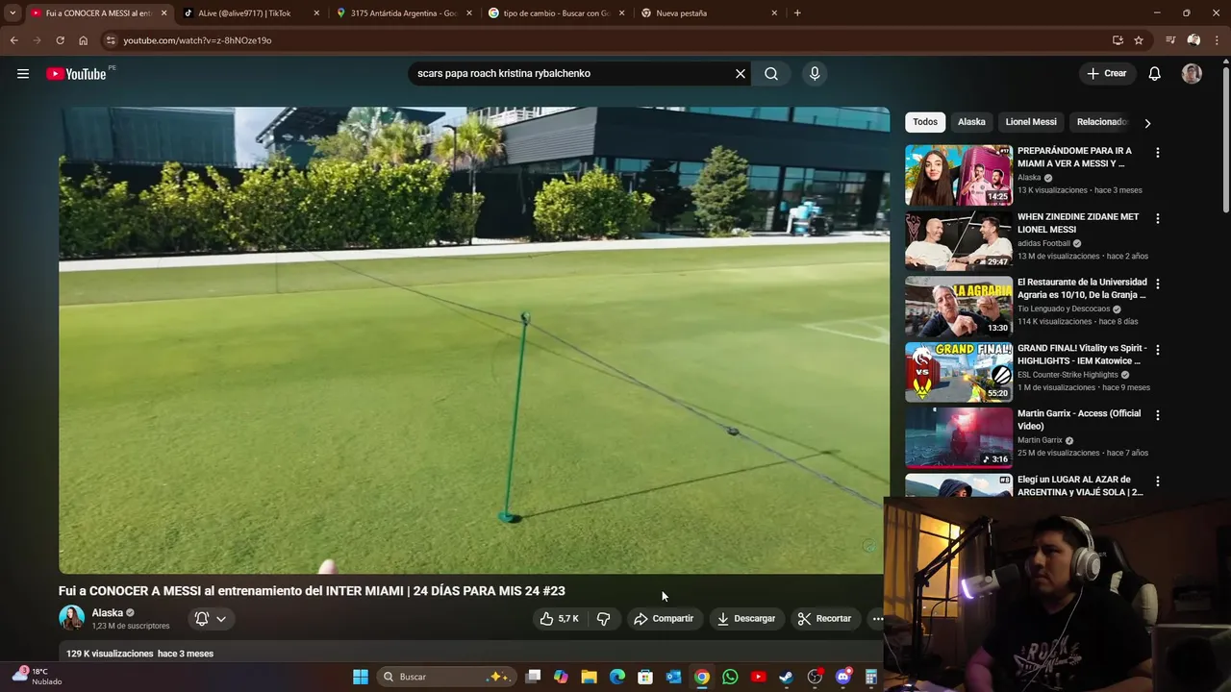Open GRAND FINAL Vitality vs Spirit thumbnail
Screen dimensions: 1231x692
pyautogui.click(x=959, y=372)
